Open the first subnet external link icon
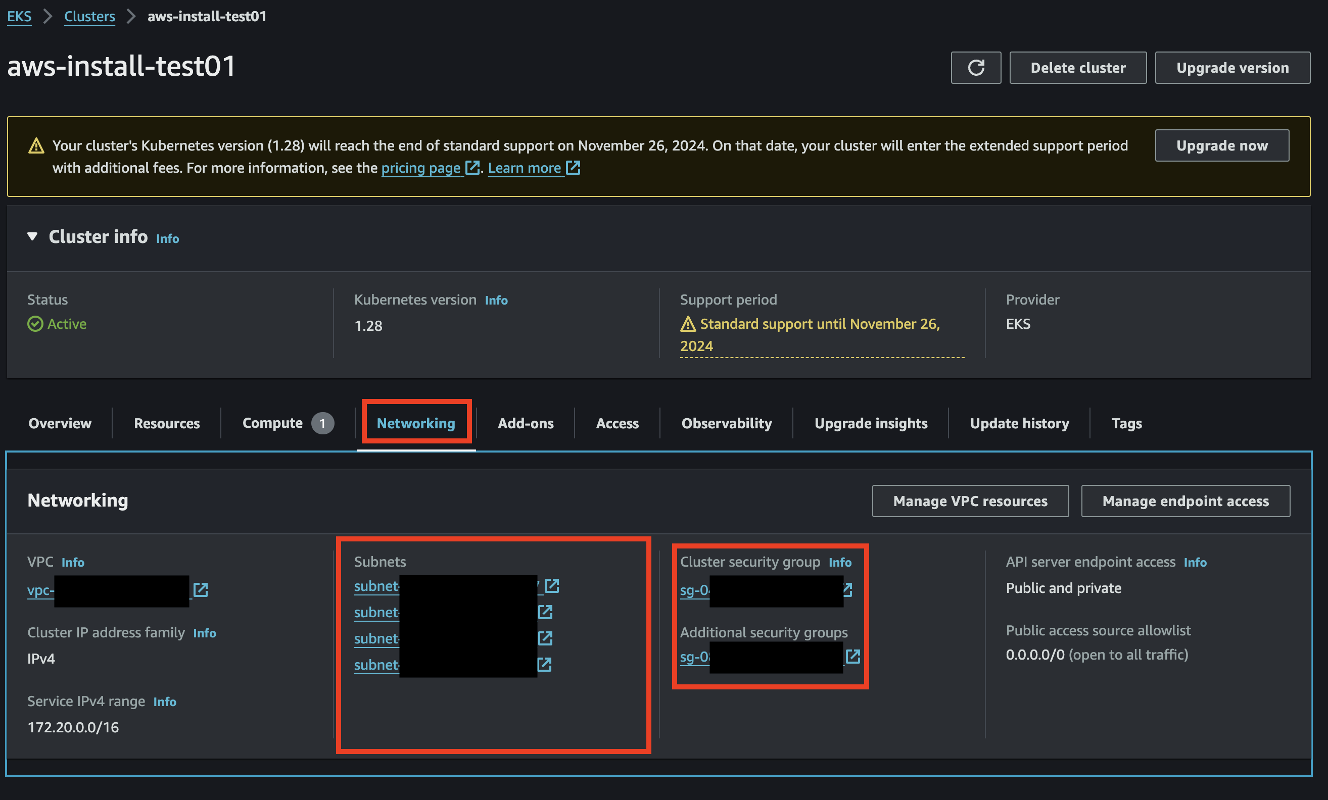The height and width of the screenshot is (800, 1328). 551,585
